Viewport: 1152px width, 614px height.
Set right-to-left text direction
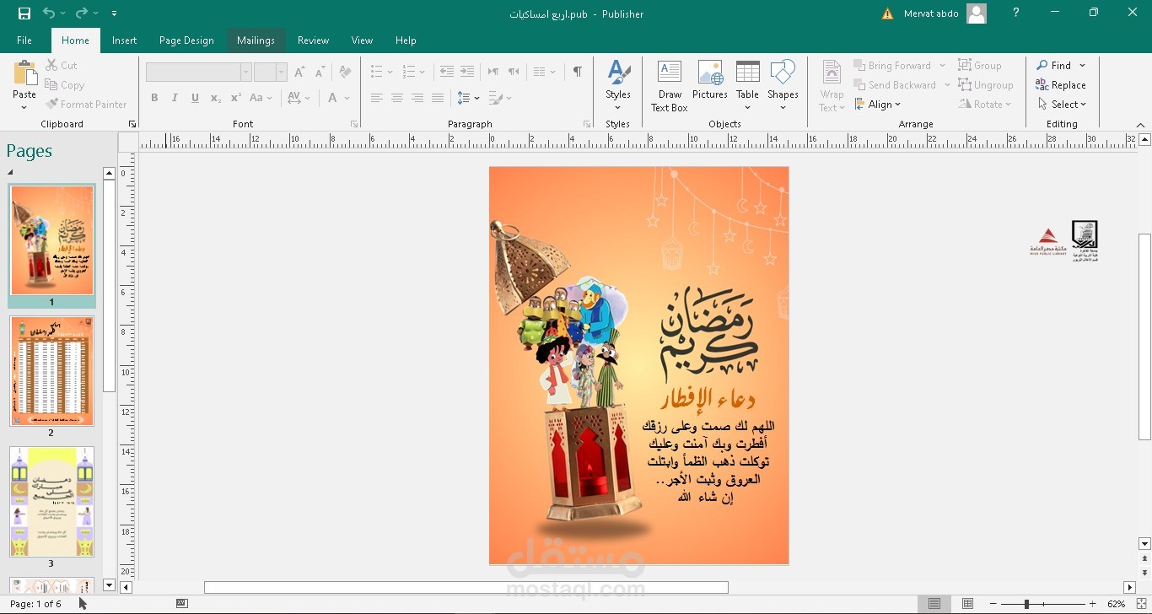click(x=514, y=72)
